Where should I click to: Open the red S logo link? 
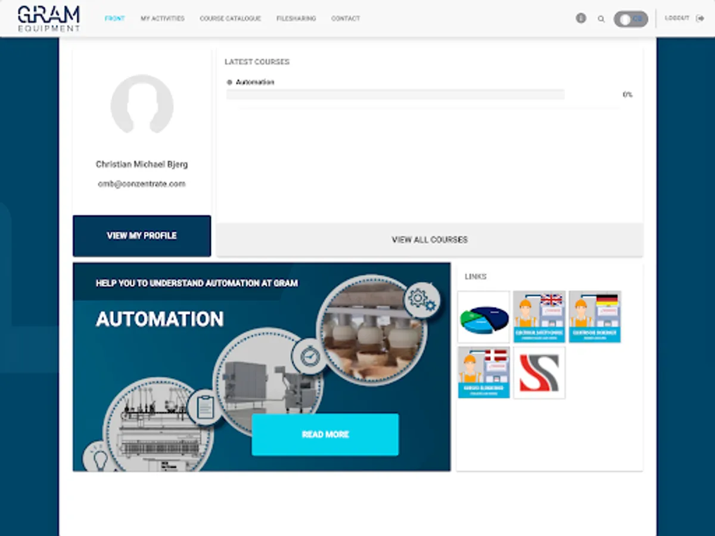click(x=539, y=373)
